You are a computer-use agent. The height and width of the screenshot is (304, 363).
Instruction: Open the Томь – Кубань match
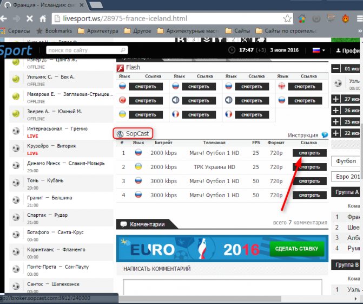click(61, 184)
